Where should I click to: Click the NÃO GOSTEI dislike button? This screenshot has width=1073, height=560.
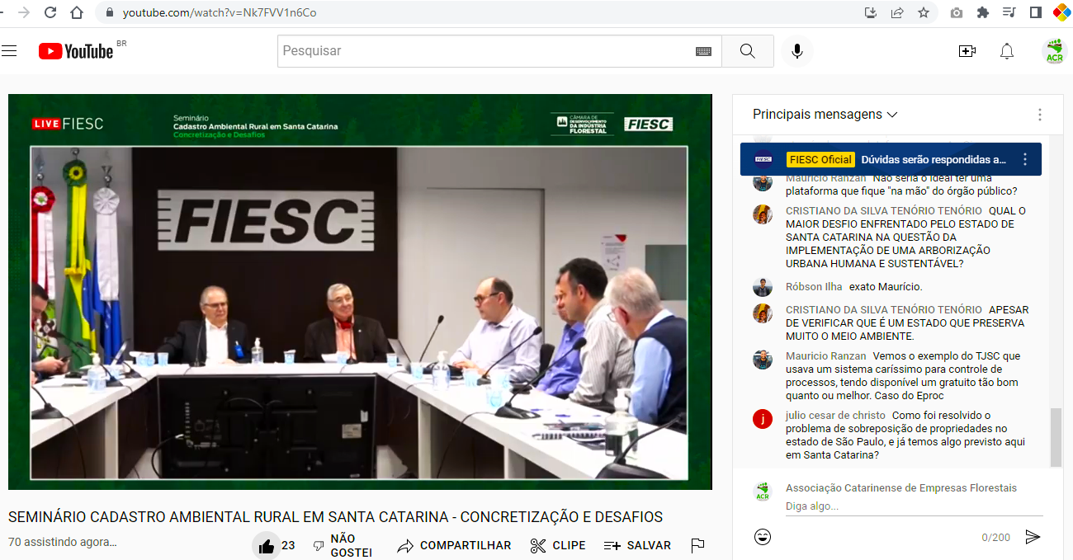(x=343, y=546)
